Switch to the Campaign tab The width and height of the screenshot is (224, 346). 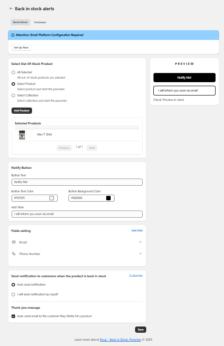tap(40, 22)
